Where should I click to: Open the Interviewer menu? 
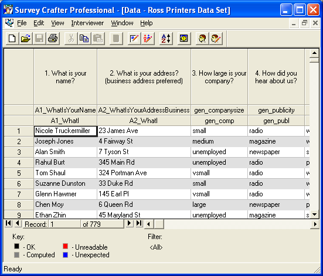pyautogui.click(x=87, y=23)
